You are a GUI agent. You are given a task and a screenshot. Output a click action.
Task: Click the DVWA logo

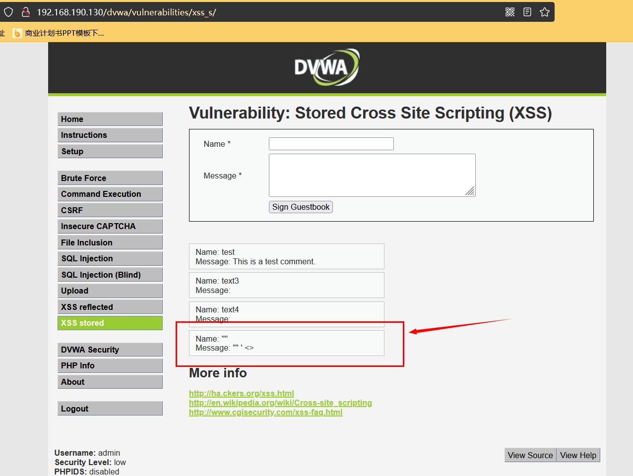point(327,67)
